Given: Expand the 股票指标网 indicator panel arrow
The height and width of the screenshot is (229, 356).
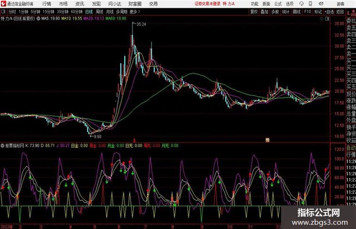Looking at the screenshot, I should (3, 146).
